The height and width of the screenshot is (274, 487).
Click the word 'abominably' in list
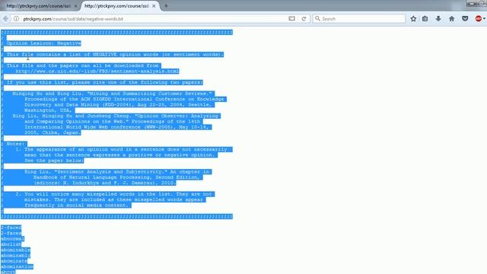pos(15,256)
